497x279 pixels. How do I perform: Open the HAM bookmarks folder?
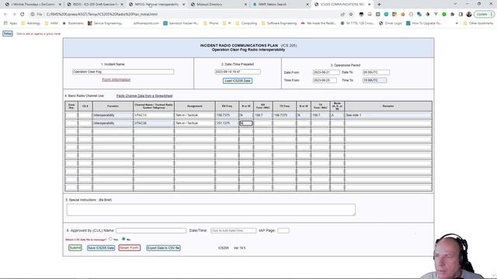pyautogui.click(x=51, y=23)
